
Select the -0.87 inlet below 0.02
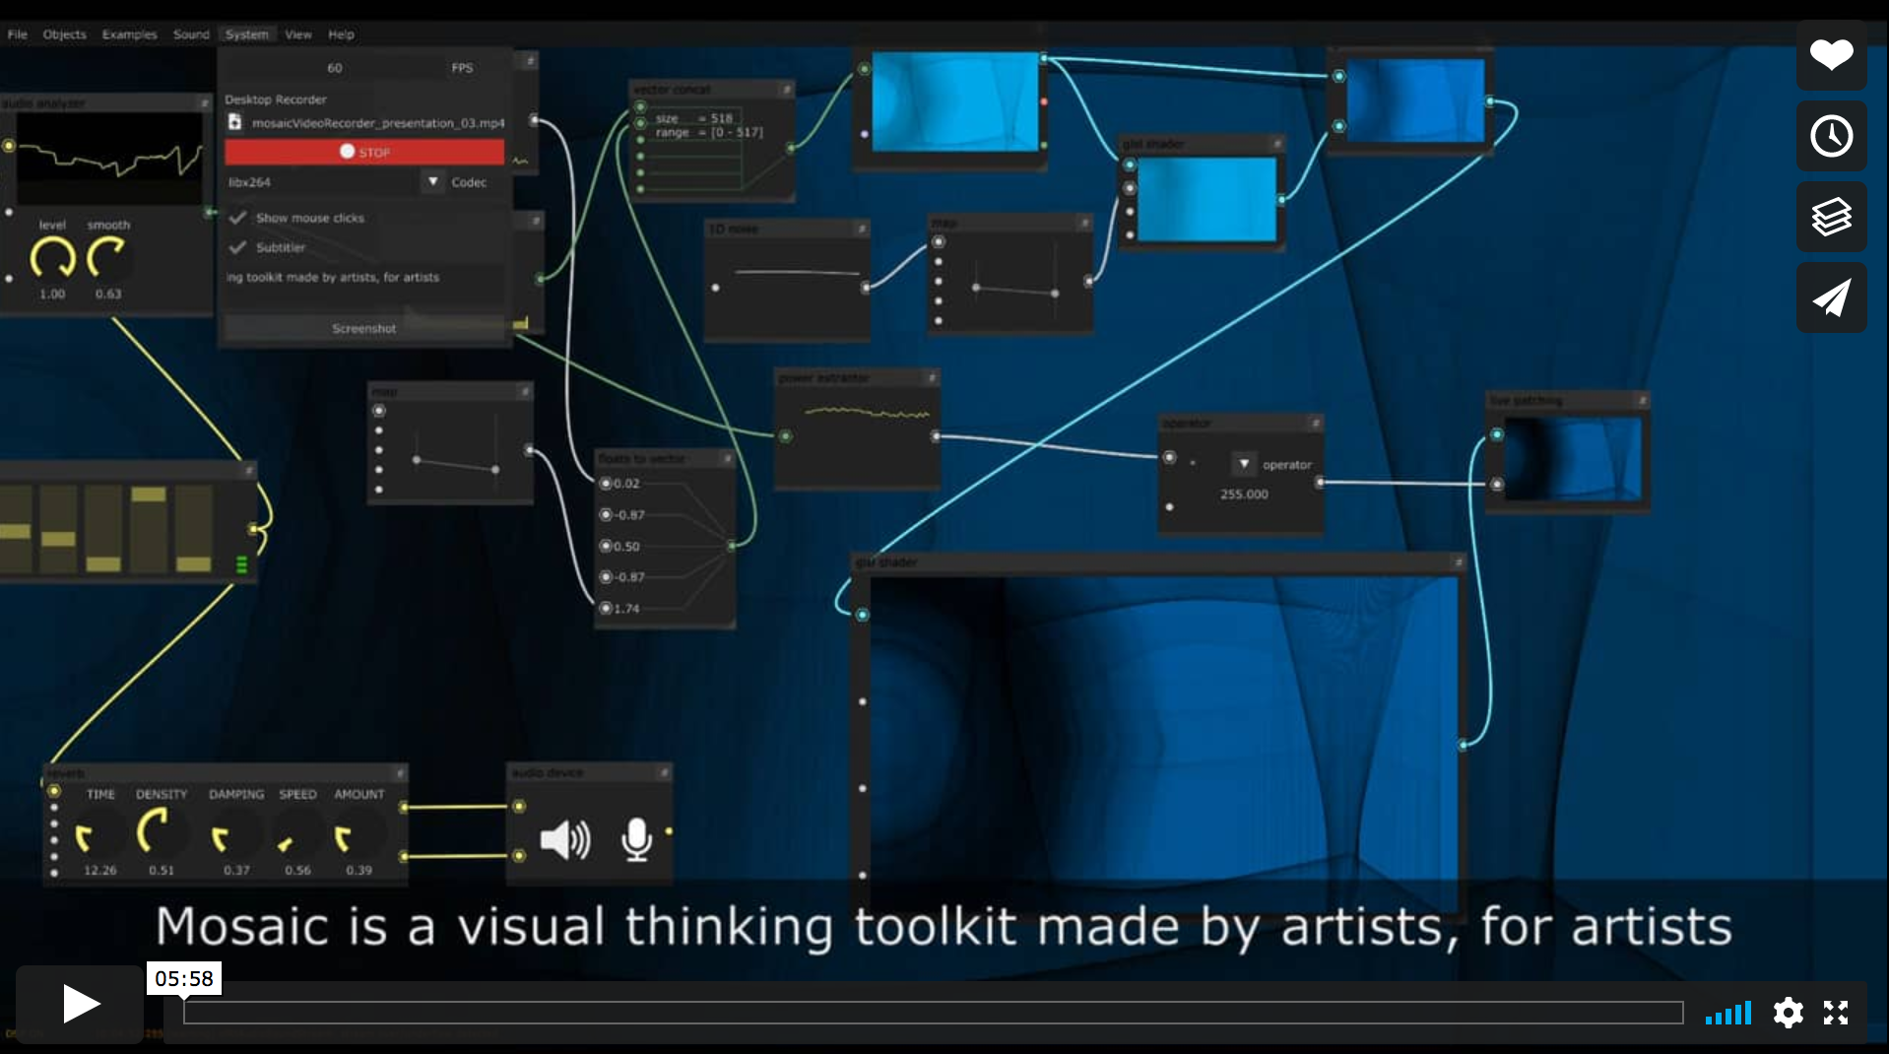tap(606, 515)
